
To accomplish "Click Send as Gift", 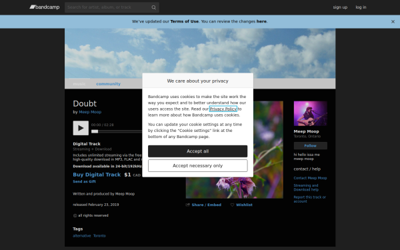I will (x=84, y=181).
